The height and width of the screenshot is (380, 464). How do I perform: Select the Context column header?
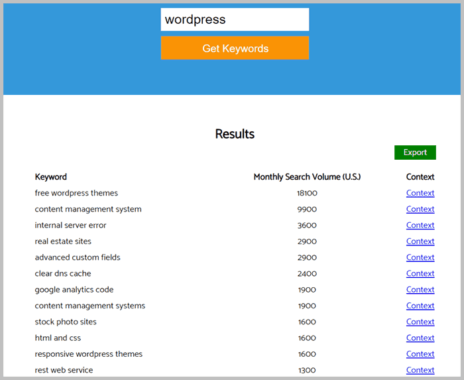[x=420, y=177]
